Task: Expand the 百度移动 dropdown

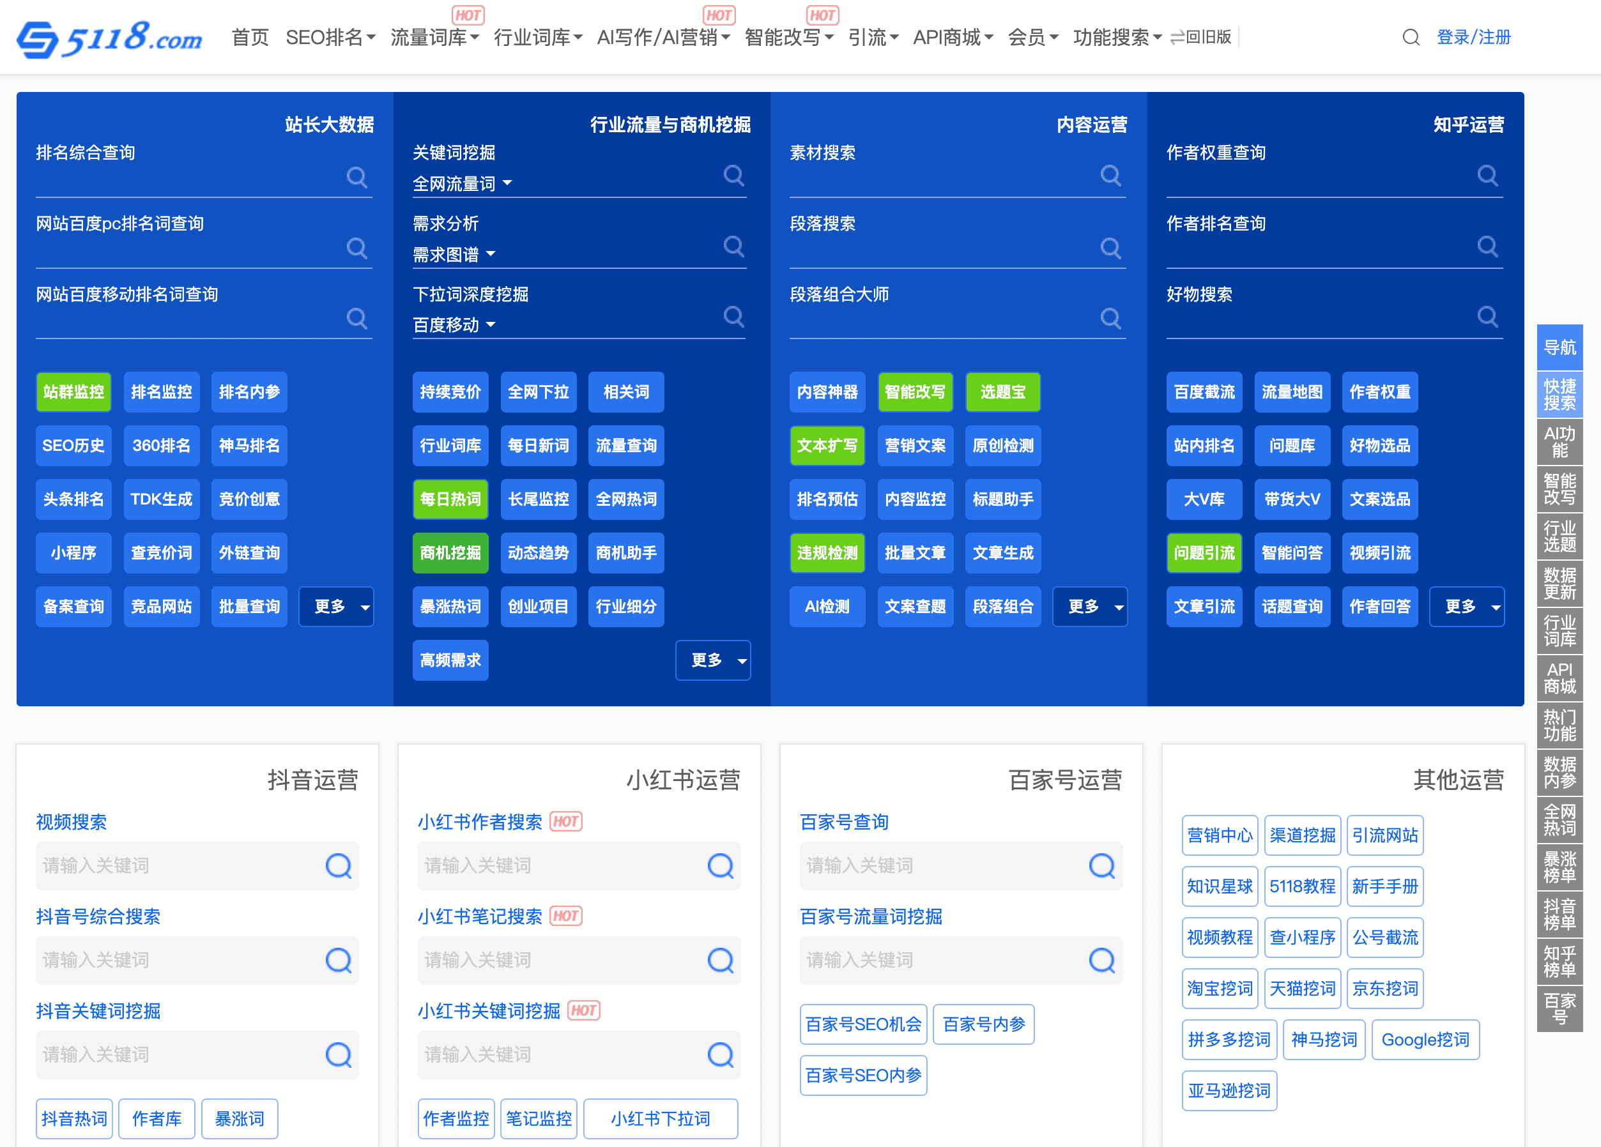Action: point(454,324)
